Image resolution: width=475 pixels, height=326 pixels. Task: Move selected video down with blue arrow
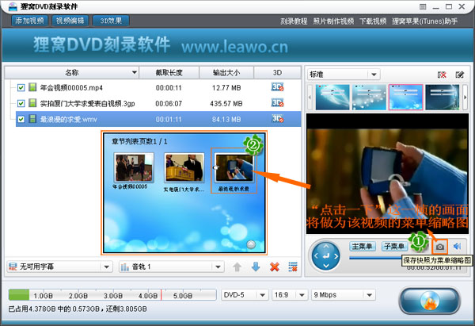[256, 267]
